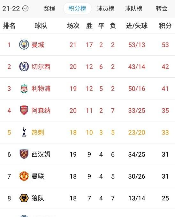The width and height of the screenshot is (175, 217).
Task: Go to the 球队榜 tab
Action: [133, 9]
